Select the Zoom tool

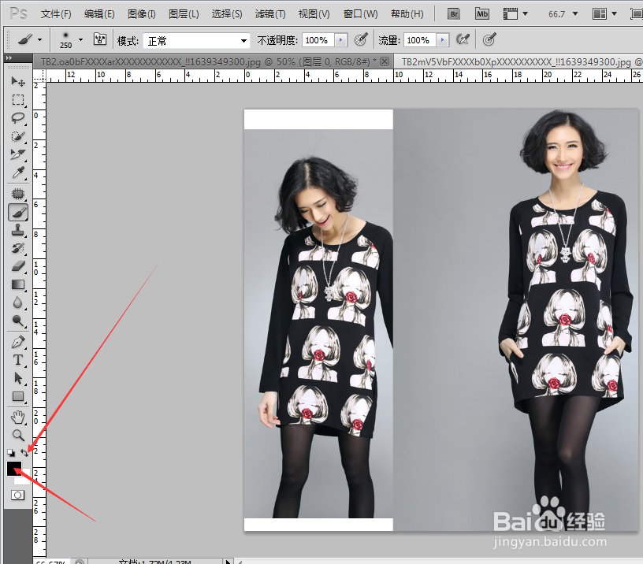pos(17,435)
